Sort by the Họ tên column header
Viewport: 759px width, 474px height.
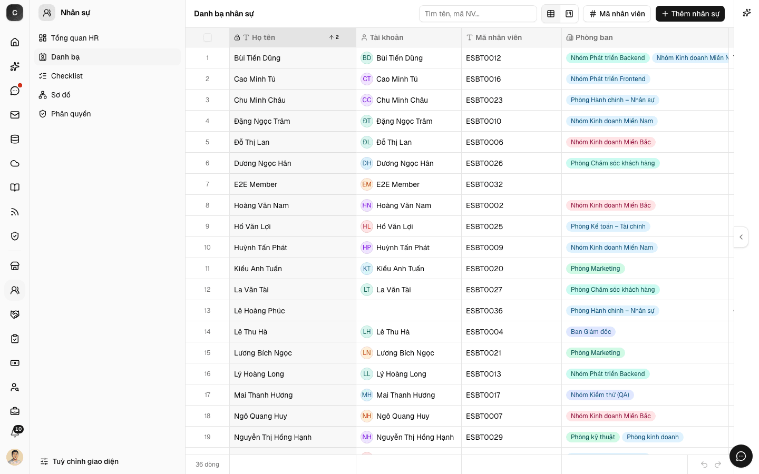(293, 37)
